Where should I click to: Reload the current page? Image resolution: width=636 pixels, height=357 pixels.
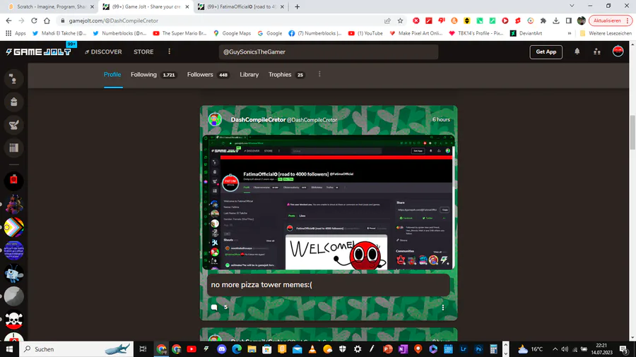coord(34,20)
